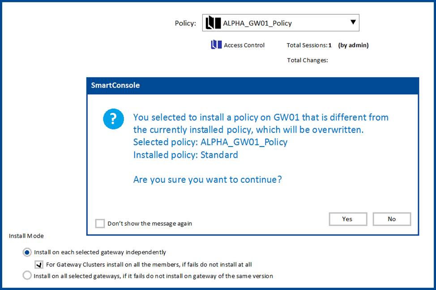Check "Don't show the message again"
Screen dimensions: 436x290
click(x=100, y=223)
